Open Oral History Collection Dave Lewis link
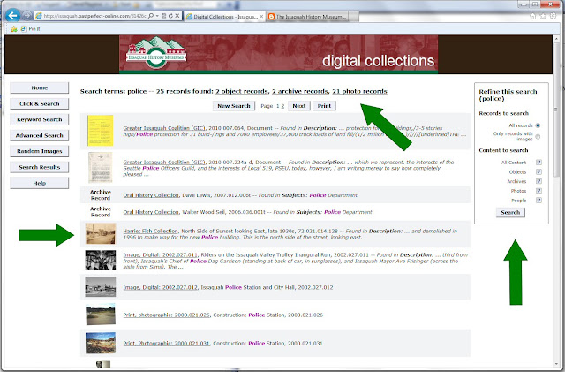 click(151, 195)
